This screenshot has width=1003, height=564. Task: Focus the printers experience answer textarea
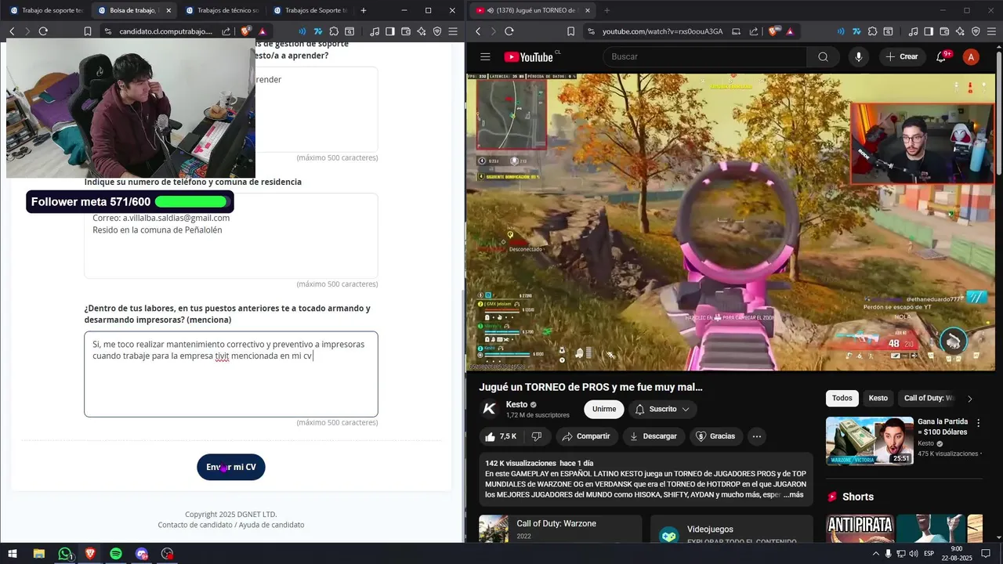pos(231,374)
